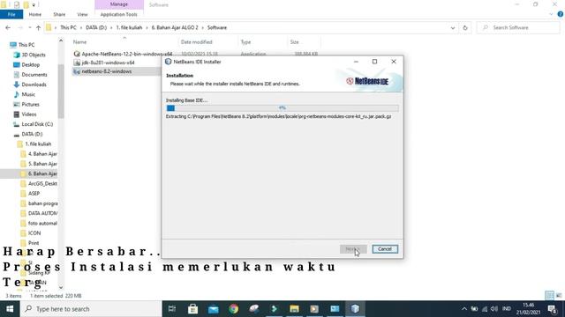Open Documents in navigation pane

(30, 75)
